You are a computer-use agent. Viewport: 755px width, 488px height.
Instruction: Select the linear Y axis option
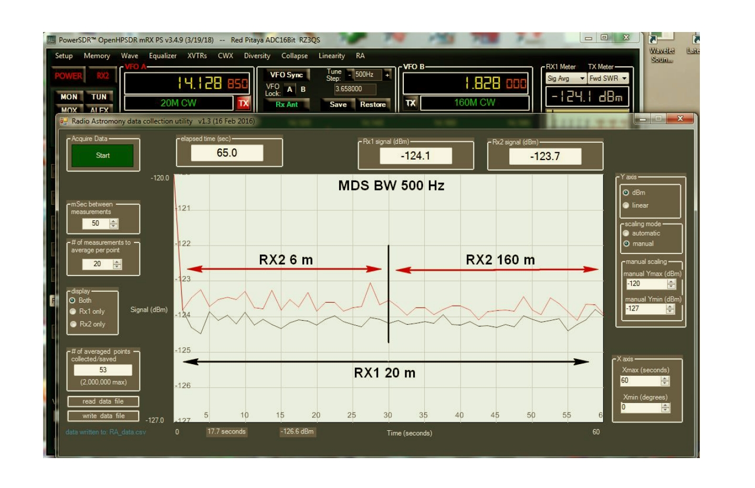[x=635, y=205]
